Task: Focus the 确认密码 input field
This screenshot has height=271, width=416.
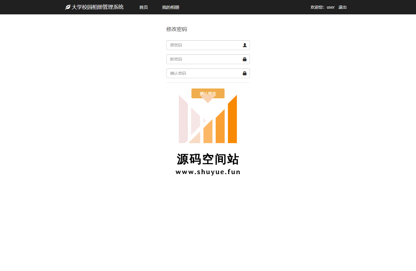Action: click(208, 73)
